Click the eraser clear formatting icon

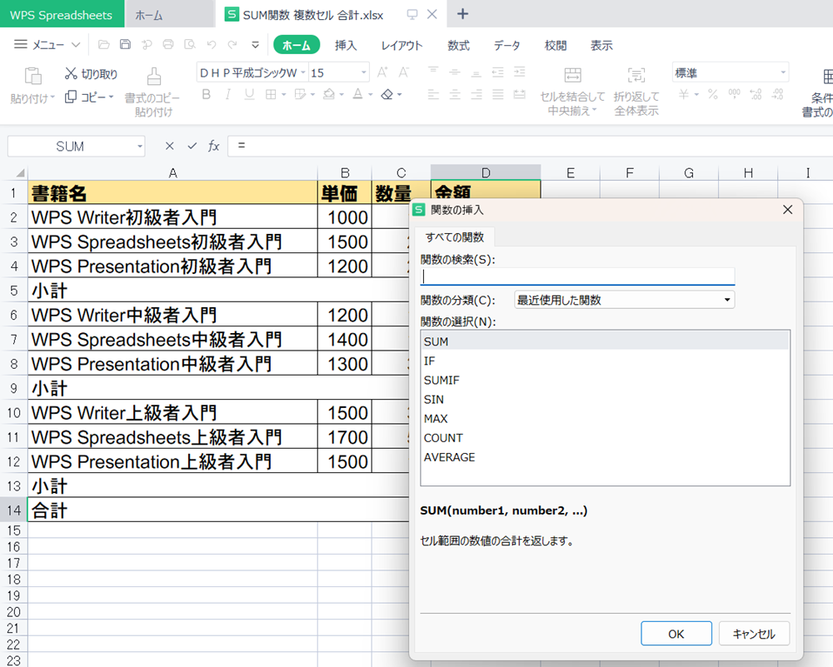pos(387,95)
